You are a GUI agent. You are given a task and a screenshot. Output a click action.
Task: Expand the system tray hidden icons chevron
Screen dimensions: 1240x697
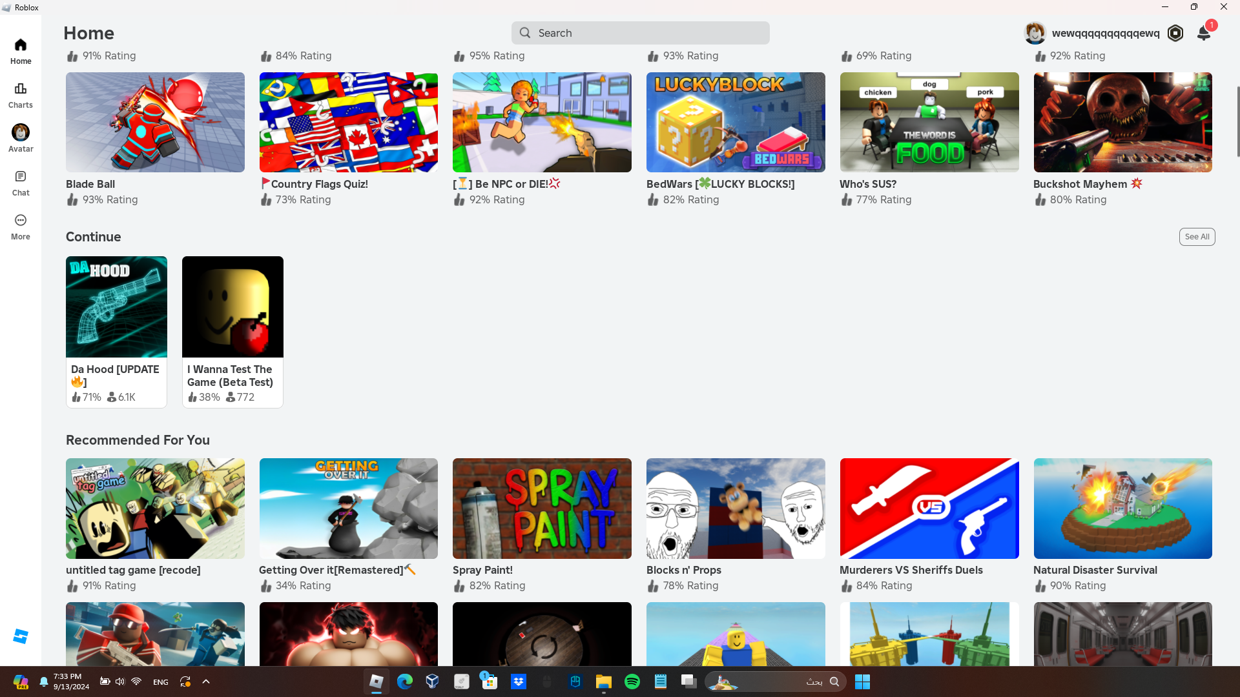pos(206,682)
